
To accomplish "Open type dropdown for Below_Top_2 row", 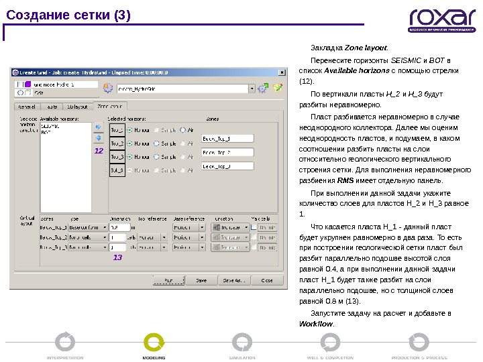I will (x=105, y=237).
